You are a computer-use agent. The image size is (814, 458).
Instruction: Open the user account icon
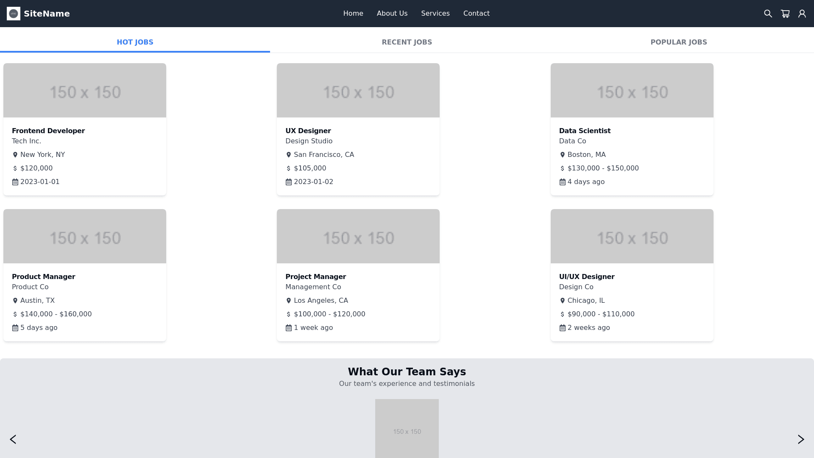(802, 13)
